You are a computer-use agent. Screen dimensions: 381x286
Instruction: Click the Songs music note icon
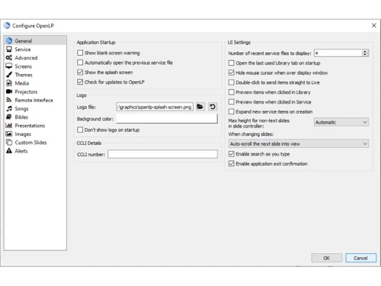pos(9,108)
